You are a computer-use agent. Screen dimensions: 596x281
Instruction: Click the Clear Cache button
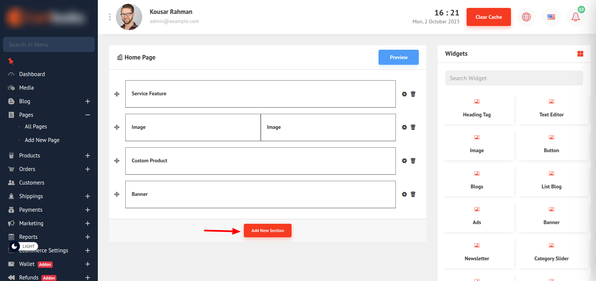488,17
